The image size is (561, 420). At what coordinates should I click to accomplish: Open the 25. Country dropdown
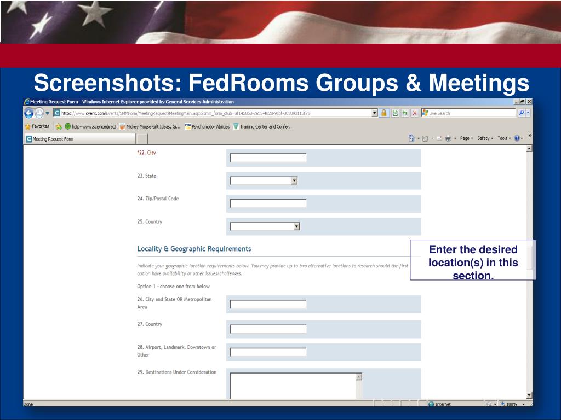tap(265, 226)
